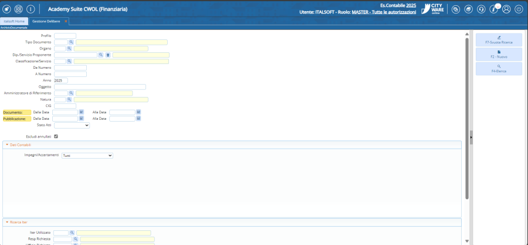The image size is (528, 245).
Task: Click the F4-Elenca button
Action: point(498,69)
